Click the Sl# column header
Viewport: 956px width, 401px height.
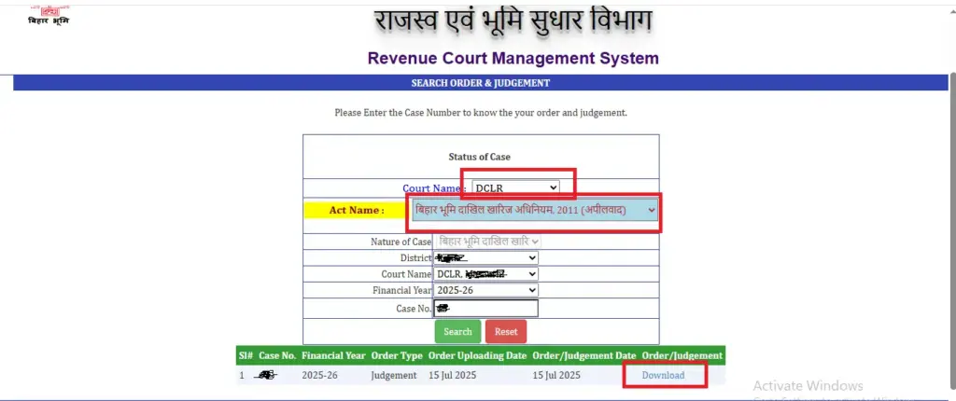pos(245,356)
